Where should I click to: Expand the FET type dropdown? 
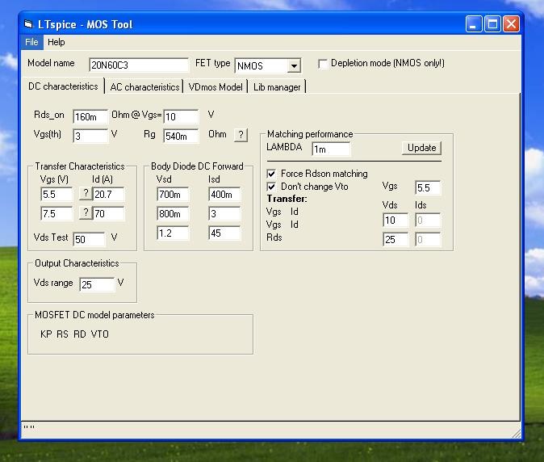[x=294, y=65]
